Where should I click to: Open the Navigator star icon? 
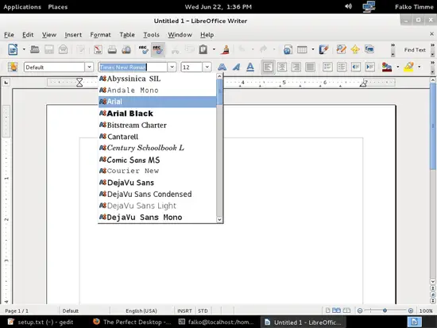(x=355, y=49)
